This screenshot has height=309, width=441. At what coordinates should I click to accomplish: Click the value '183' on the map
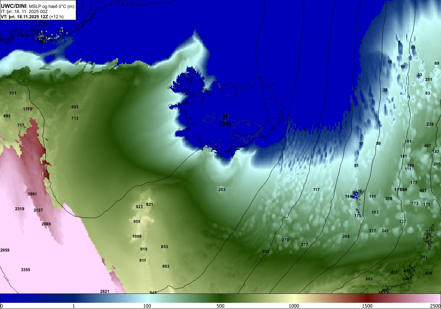coord(375,212)
